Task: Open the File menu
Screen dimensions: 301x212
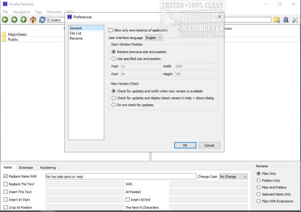Action: click(5, 12)
